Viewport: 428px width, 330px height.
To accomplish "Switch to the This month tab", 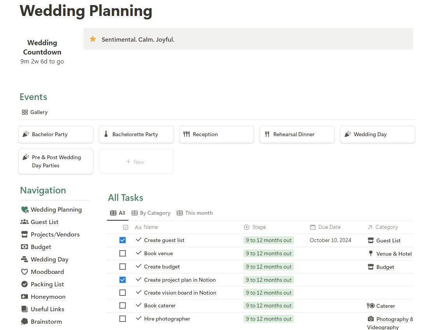I will click(x=195, y=213).
